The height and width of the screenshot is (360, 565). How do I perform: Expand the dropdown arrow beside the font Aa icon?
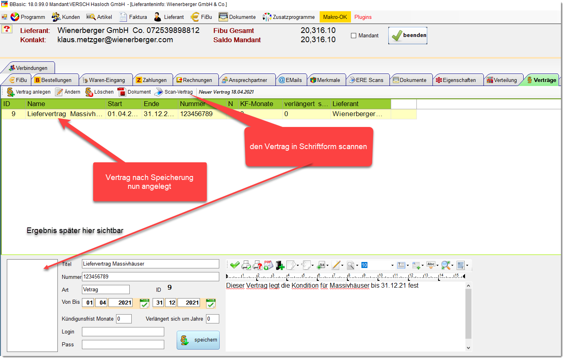click(x=327, y=266)
